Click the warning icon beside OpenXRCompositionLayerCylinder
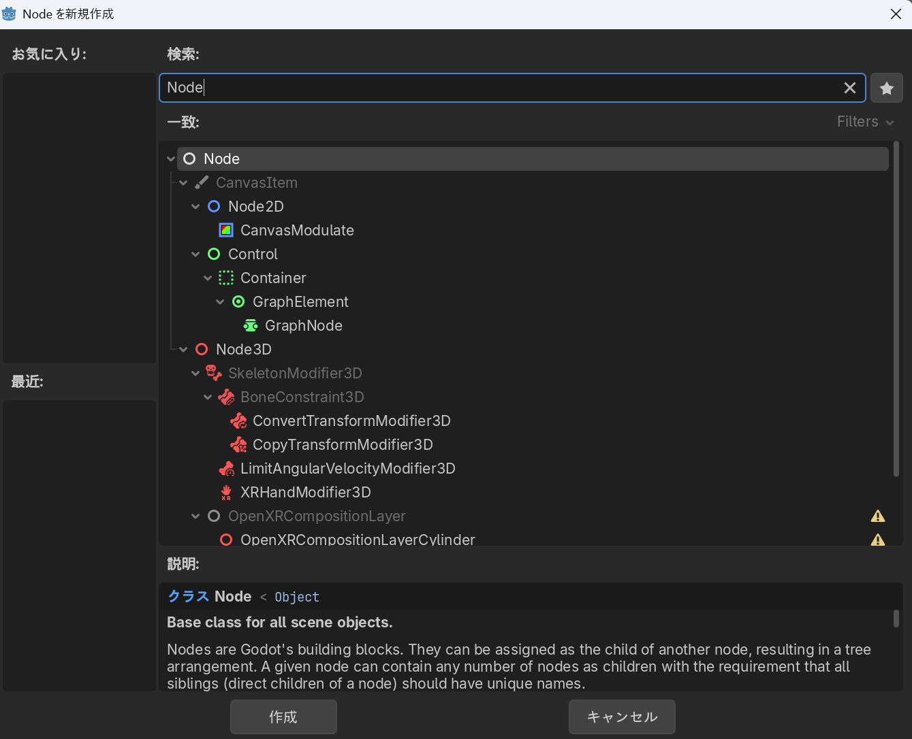Viewport: 912px width, 739px height. point(878,540)
